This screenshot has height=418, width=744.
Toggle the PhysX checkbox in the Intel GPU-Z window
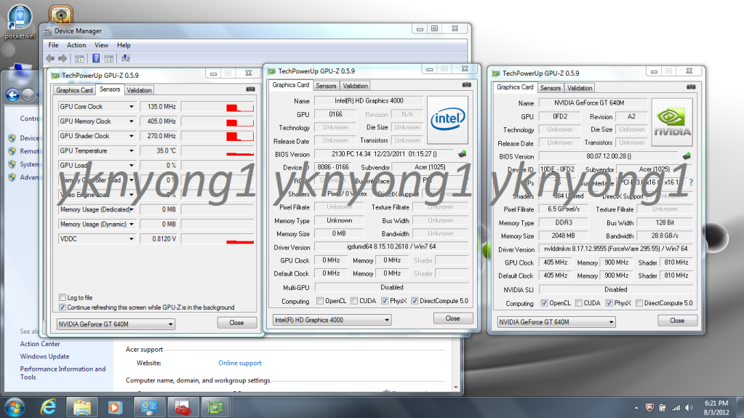point(385,301)
